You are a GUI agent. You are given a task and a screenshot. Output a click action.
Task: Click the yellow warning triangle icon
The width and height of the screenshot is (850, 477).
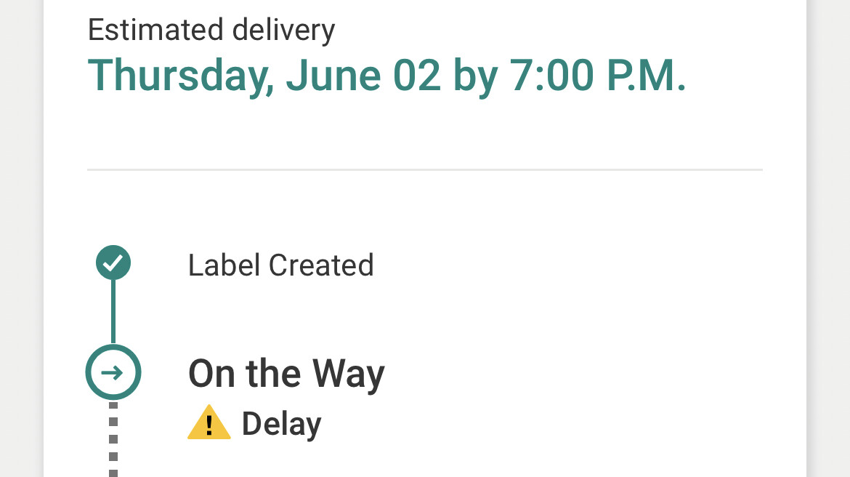pyautogui.click(x=209, y=423)
